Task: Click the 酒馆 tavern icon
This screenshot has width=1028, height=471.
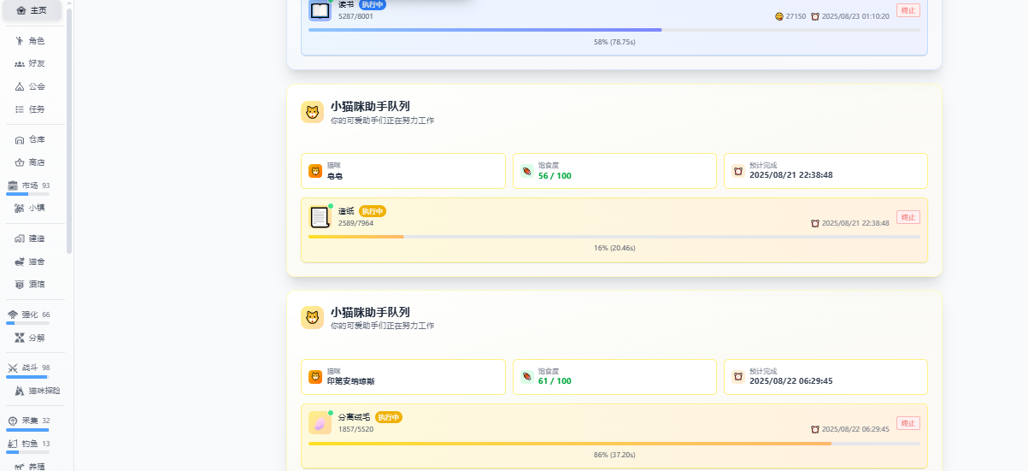Action: coord(20,284)
